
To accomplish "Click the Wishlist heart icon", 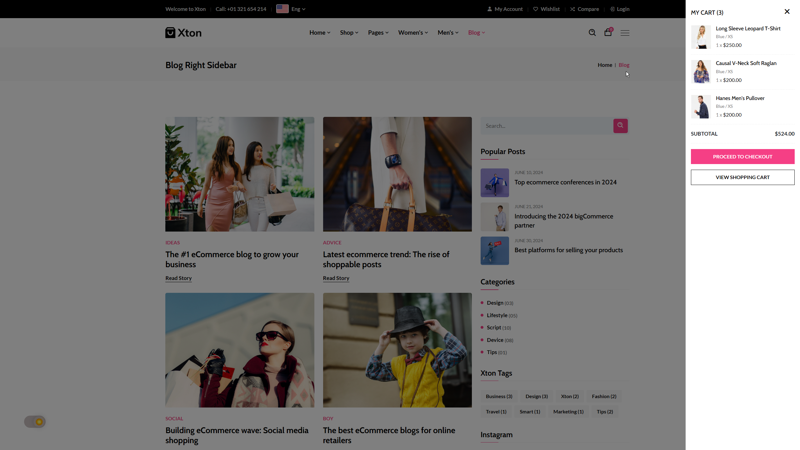I will tap(536, 9).
